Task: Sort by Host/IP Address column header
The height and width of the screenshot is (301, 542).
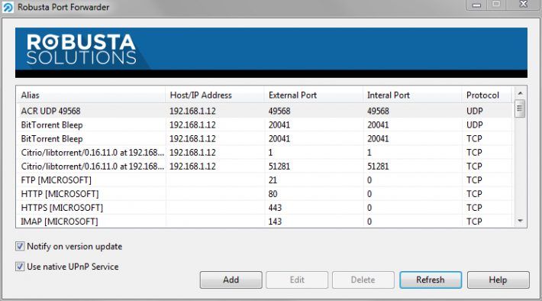Action: click(x=215, y=95)
